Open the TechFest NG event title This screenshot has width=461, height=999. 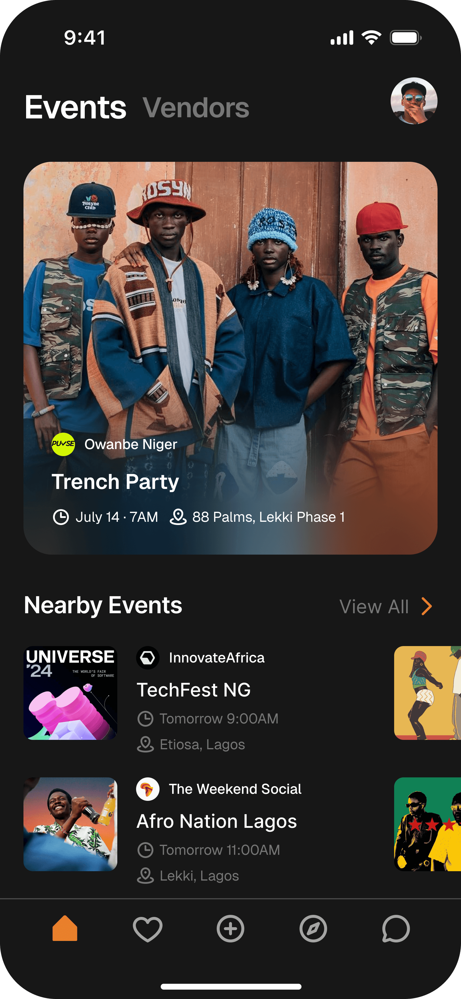pyautogui.click(x=194, y=689)
